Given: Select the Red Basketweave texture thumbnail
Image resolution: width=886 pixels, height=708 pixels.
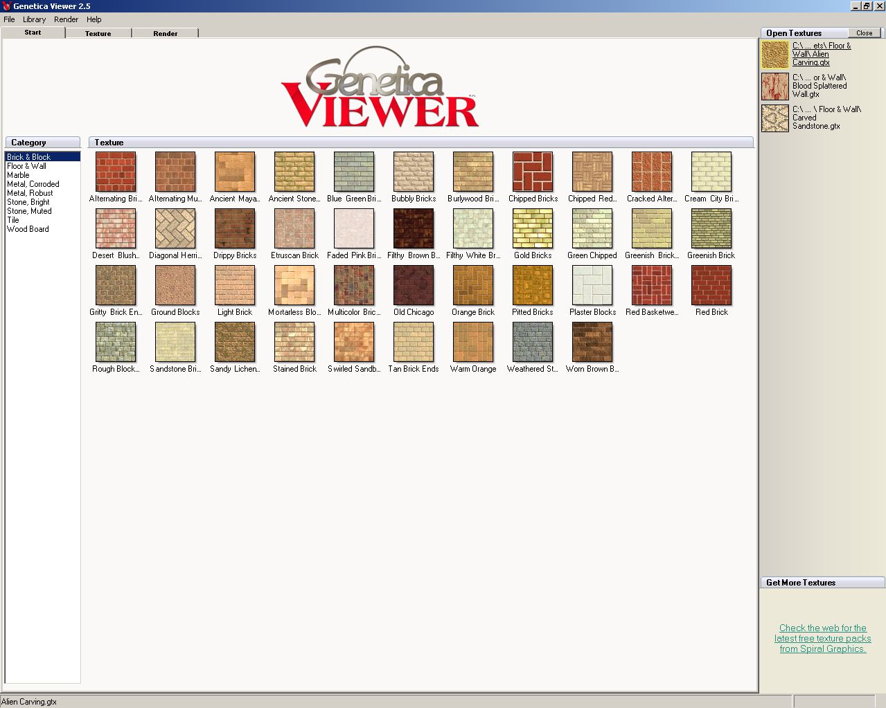Looking at the screenshot, I should [x=652, y=285].
